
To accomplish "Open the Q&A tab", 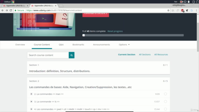I will click(61, 44).
